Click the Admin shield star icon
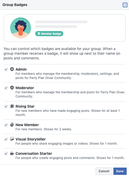Viewport: 129px width, 178px height. pyautogui.click(x=12, y=69)
